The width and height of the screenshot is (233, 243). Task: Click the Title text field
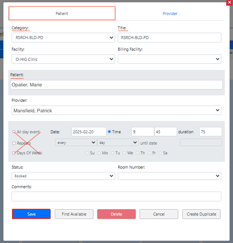pos(169,38)
